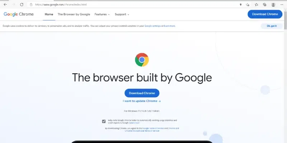Add this page to favorites star icon

tap(248, 5)
